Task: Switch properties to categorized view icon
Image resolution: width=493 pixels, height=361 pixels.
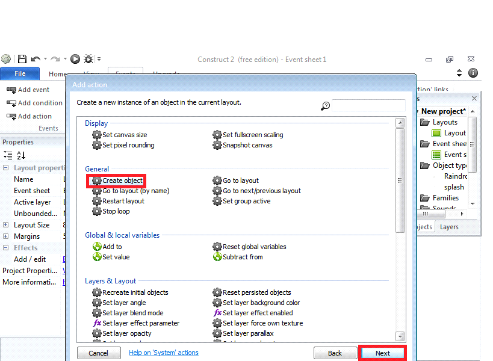Action: tap(8, 155)
